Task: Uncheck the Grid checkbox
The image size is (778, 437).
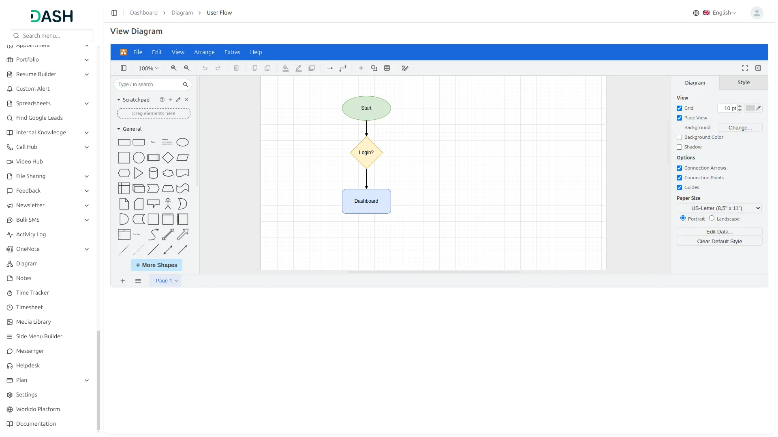Action: 680,108
